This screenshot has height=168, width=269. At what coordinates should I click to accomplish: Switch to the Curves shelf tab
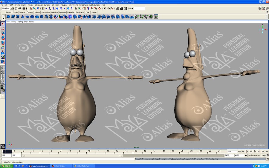pyautogui.click(x=15, y=12)
